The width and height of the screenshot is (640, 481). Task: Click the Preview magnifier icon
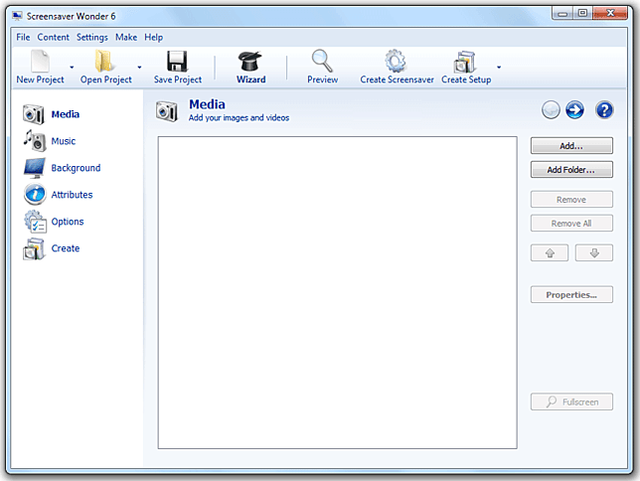coord(322,61)
